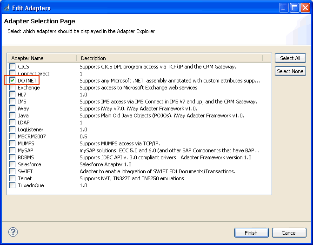Click the Description column header
Screen dimensions: 313x245
point(170,58)
